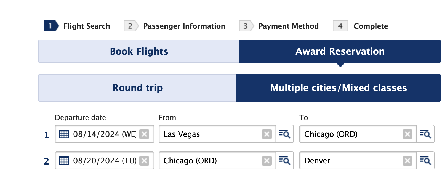
Task: Clear the 08/14/2024 departure date
Action: [144, 134]
